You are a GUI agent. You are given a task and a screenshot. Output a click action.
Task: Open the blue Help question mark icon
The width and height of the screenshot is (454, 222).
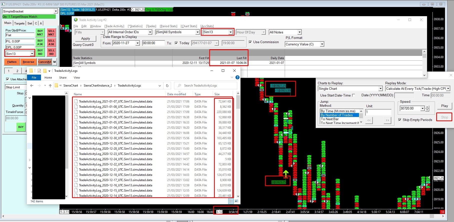(x=237, y=78)
